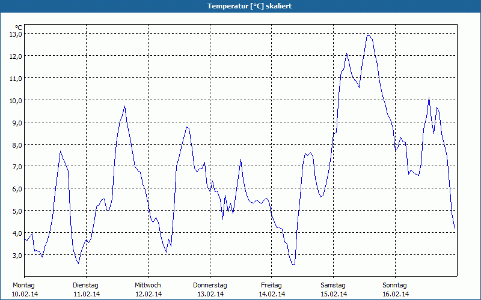
Task: Click the 12,0 y-axis label
Action: pyautogui.click(x=16, y=56)
